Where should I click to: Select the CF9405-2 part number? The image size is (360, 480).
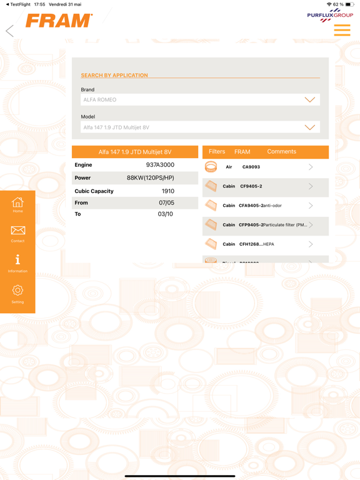point(251,186)
